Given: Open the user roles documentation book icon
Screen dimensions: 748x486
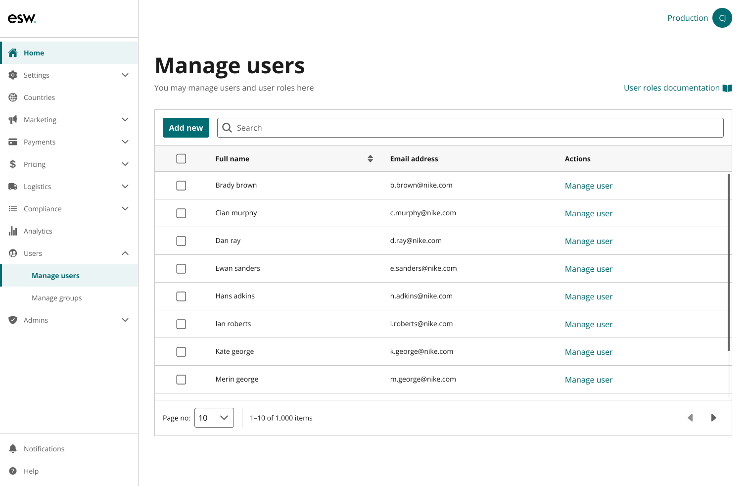Looking at the screenshot, I should point(727,88).
